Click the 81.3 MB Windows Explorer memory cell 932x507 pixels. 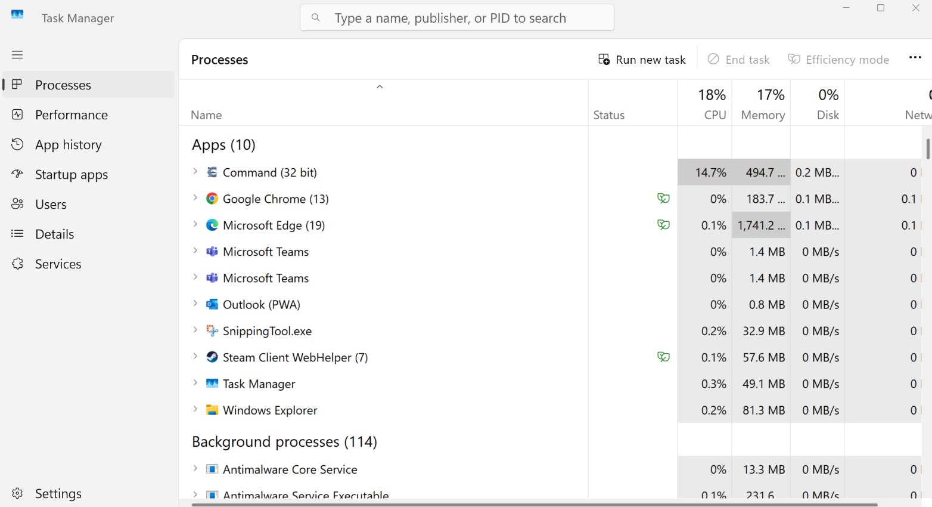(761, 410)
